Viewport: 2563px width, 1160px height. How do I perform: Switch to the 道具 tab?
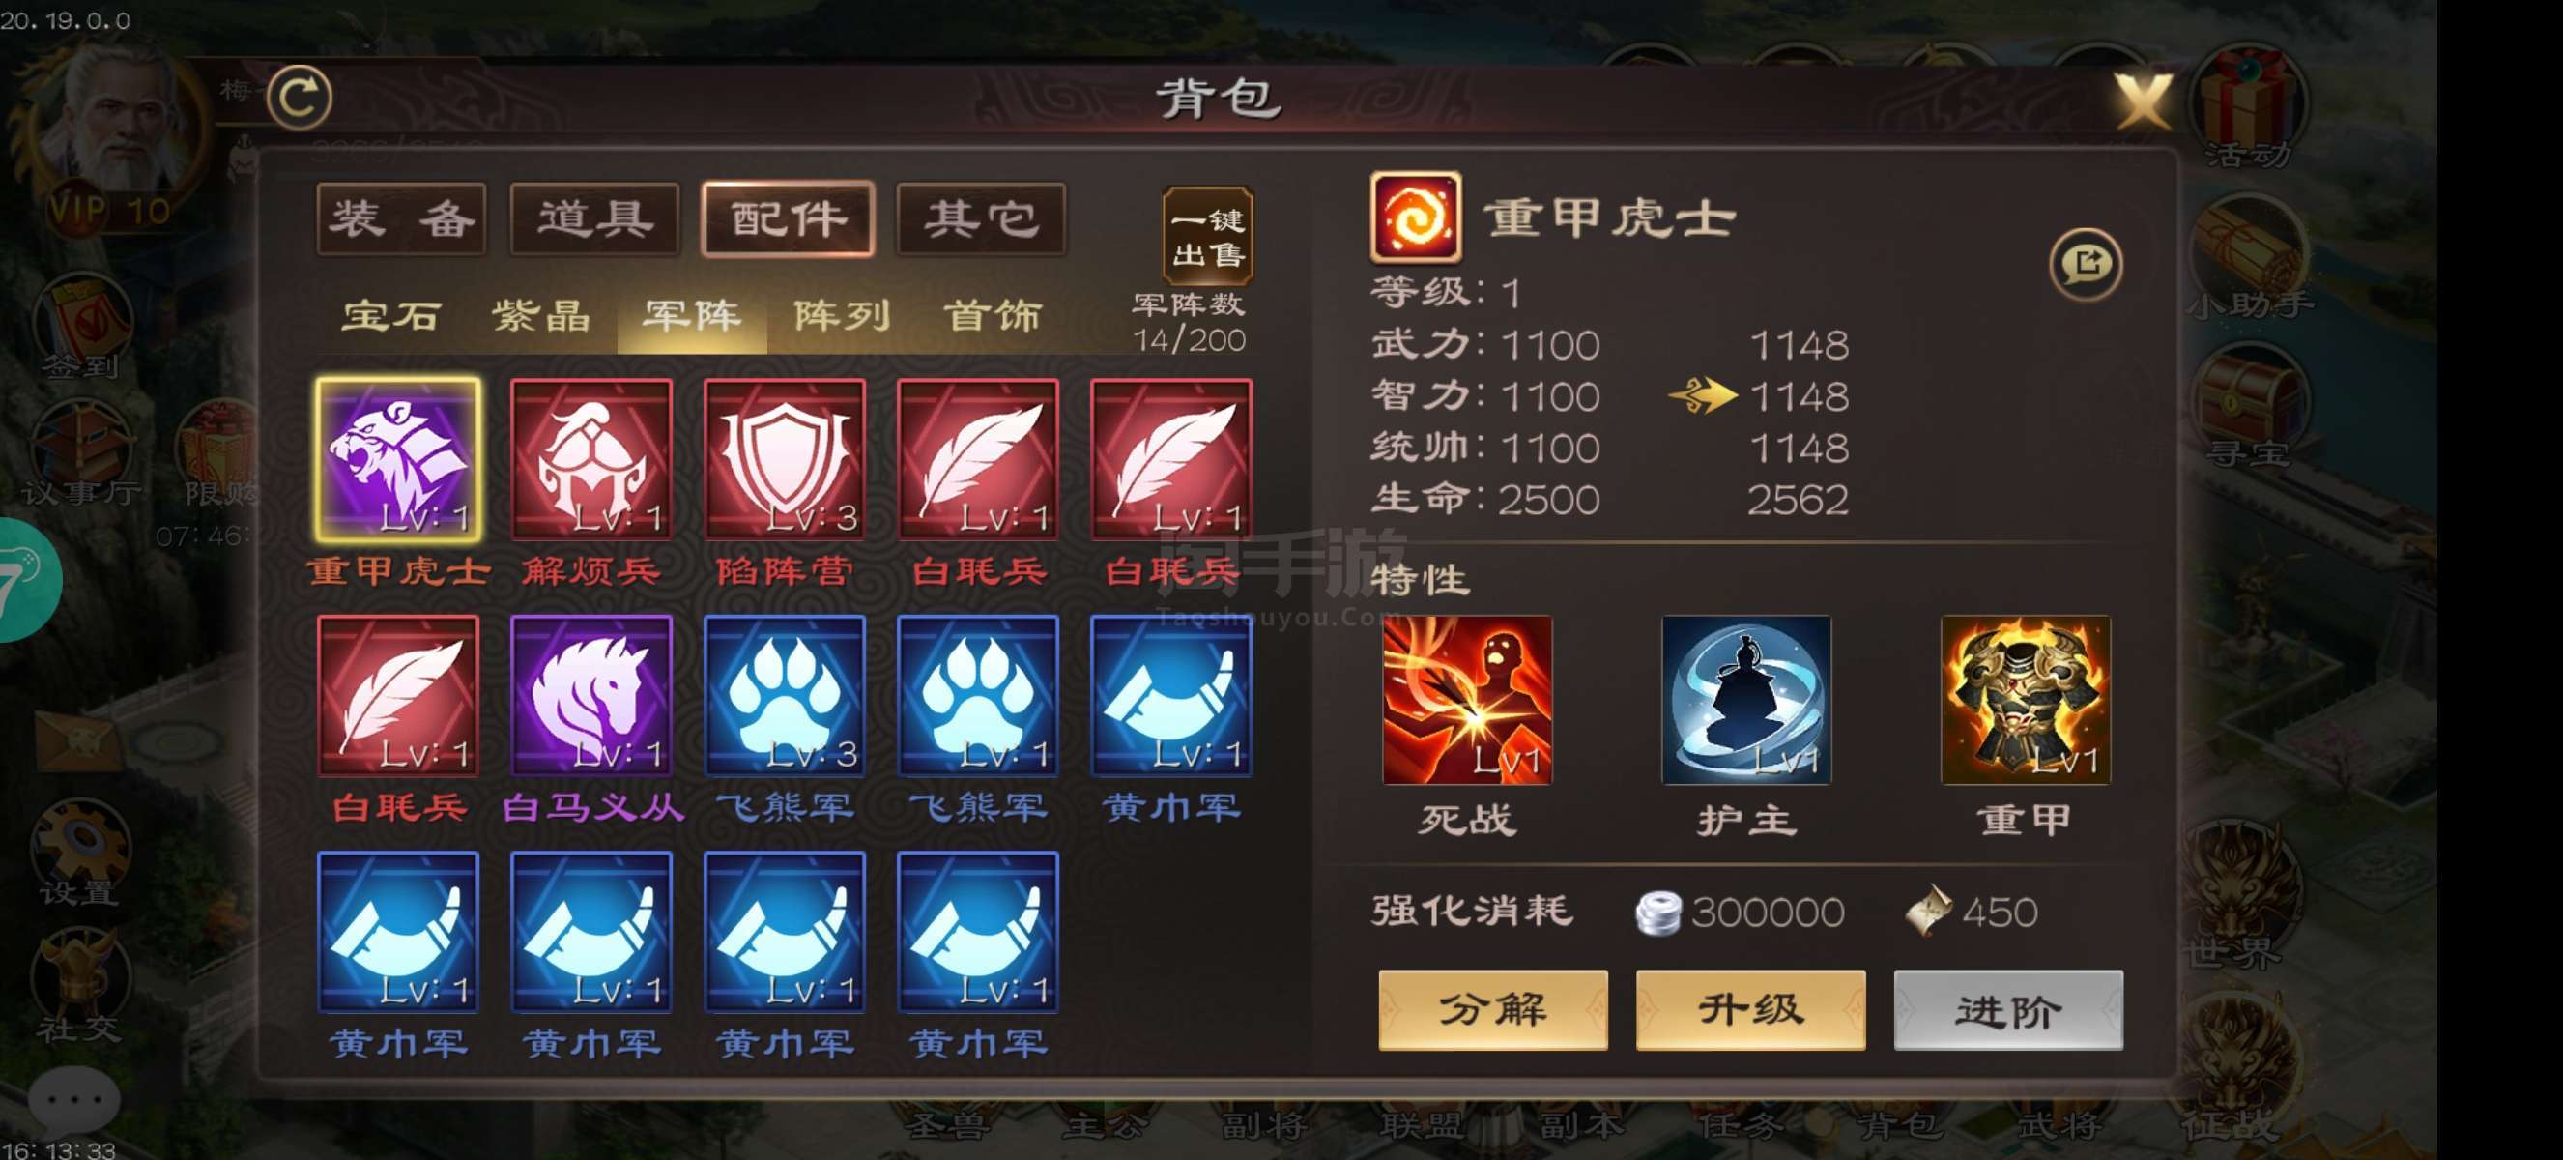coord(595,218)
